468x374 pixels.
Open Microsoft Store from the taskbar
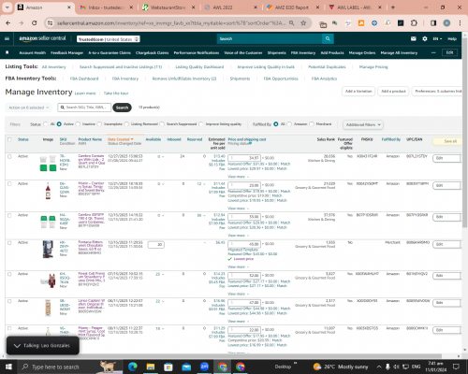[x=168, y=367]
